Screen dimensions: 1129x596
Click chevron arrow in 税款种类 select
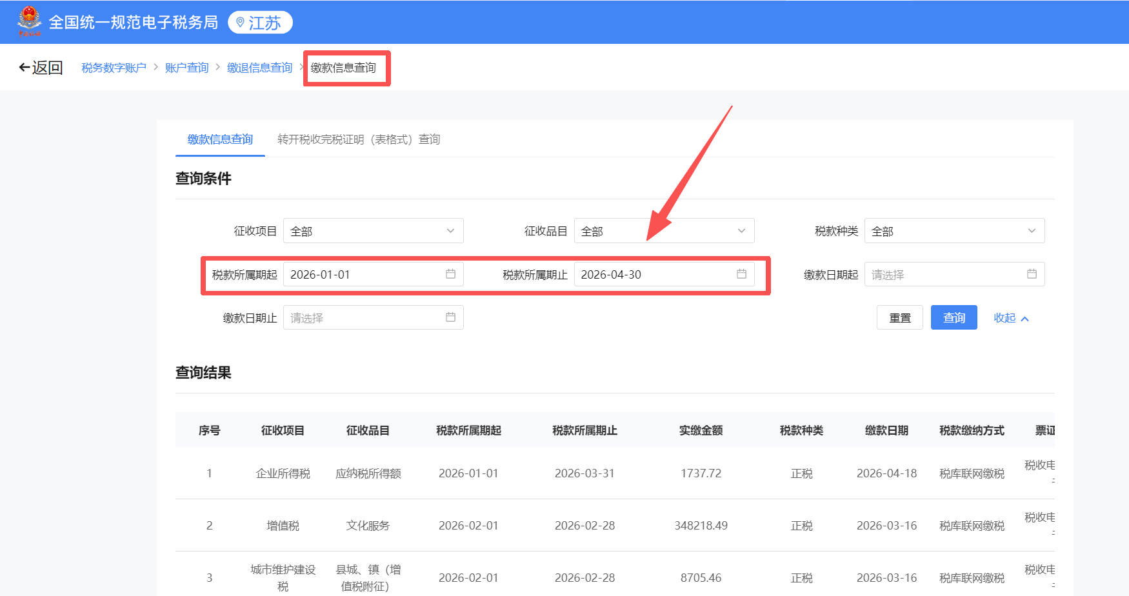[x=1032, y=231]
